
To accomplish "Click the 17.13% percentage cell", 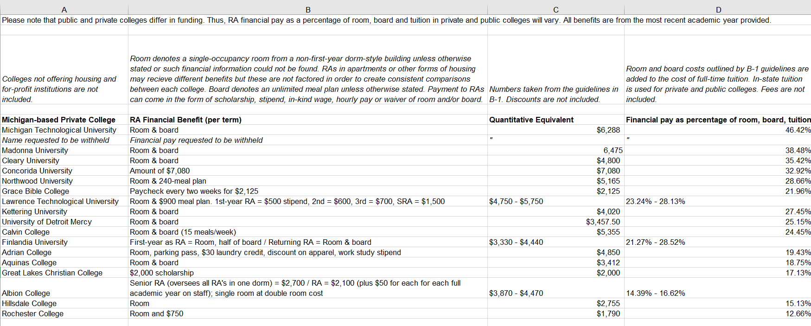I will (718, 273).
